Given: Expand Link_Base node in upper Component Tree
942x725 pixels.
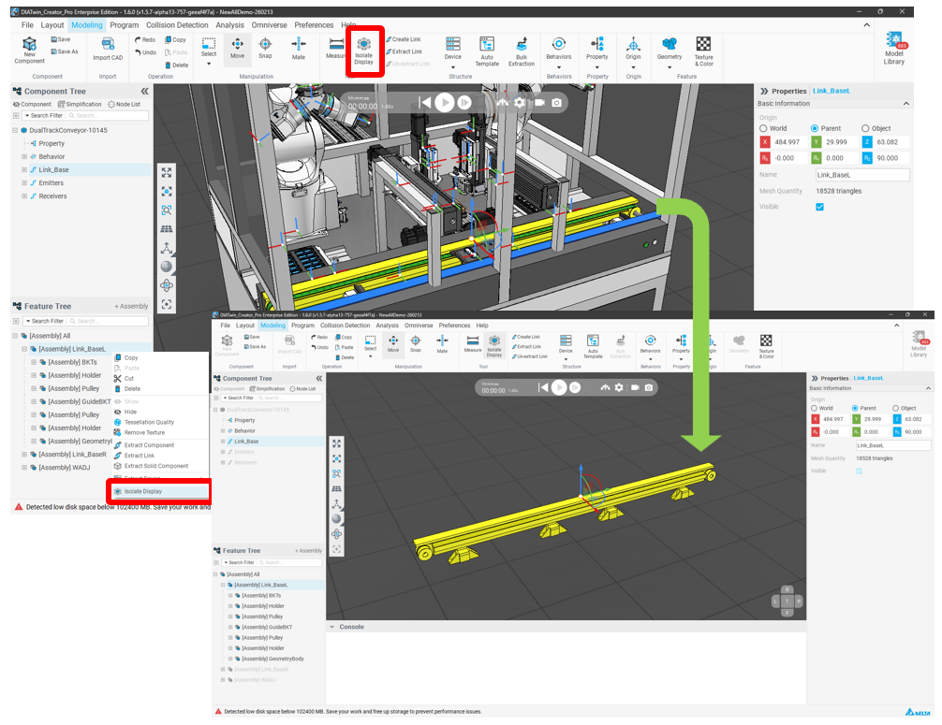Looking at the screenshot, I should coord(24,170).
